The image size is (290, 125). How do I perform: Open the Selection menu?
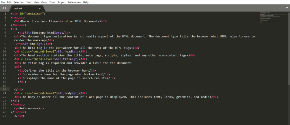19,2
